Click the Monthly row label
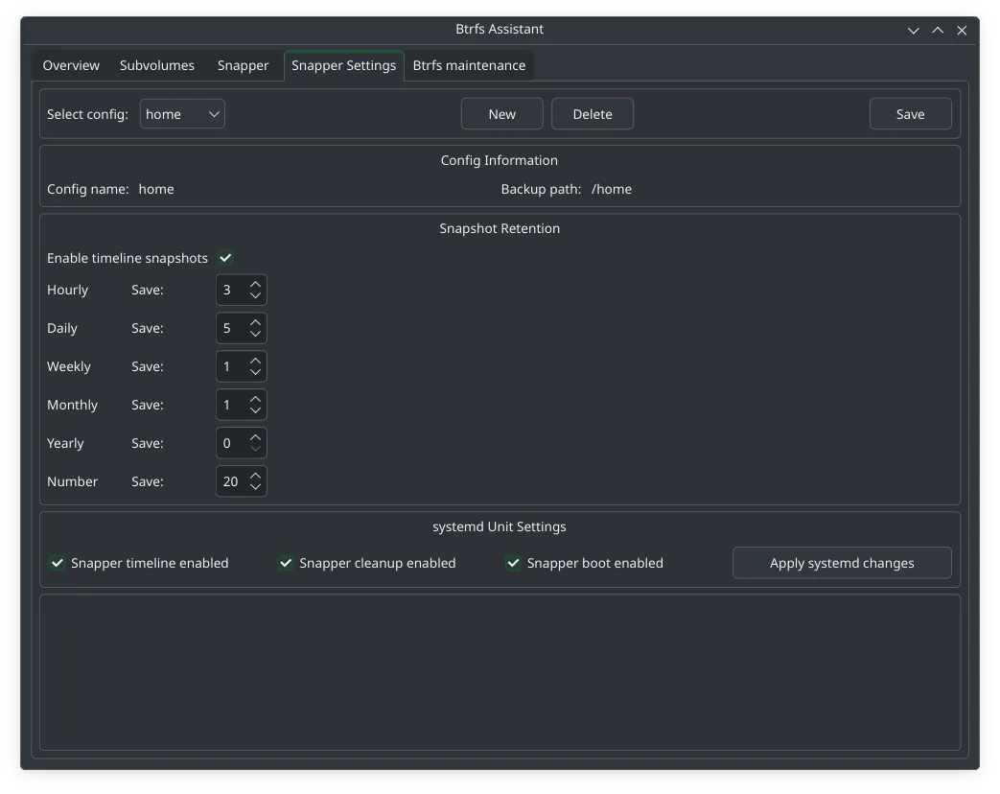The height and width of the screenshot is (794, 1000). click(x=72, y=405)
